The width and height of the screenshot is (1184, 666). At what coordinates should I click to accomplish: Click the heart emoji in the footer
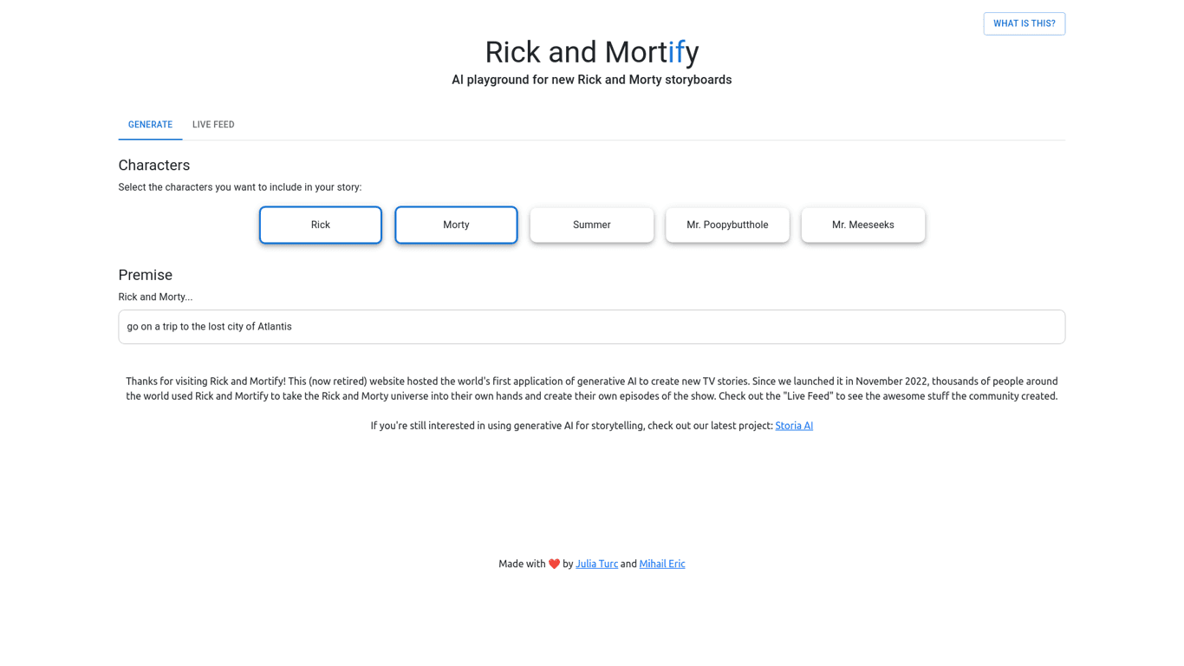554,564
